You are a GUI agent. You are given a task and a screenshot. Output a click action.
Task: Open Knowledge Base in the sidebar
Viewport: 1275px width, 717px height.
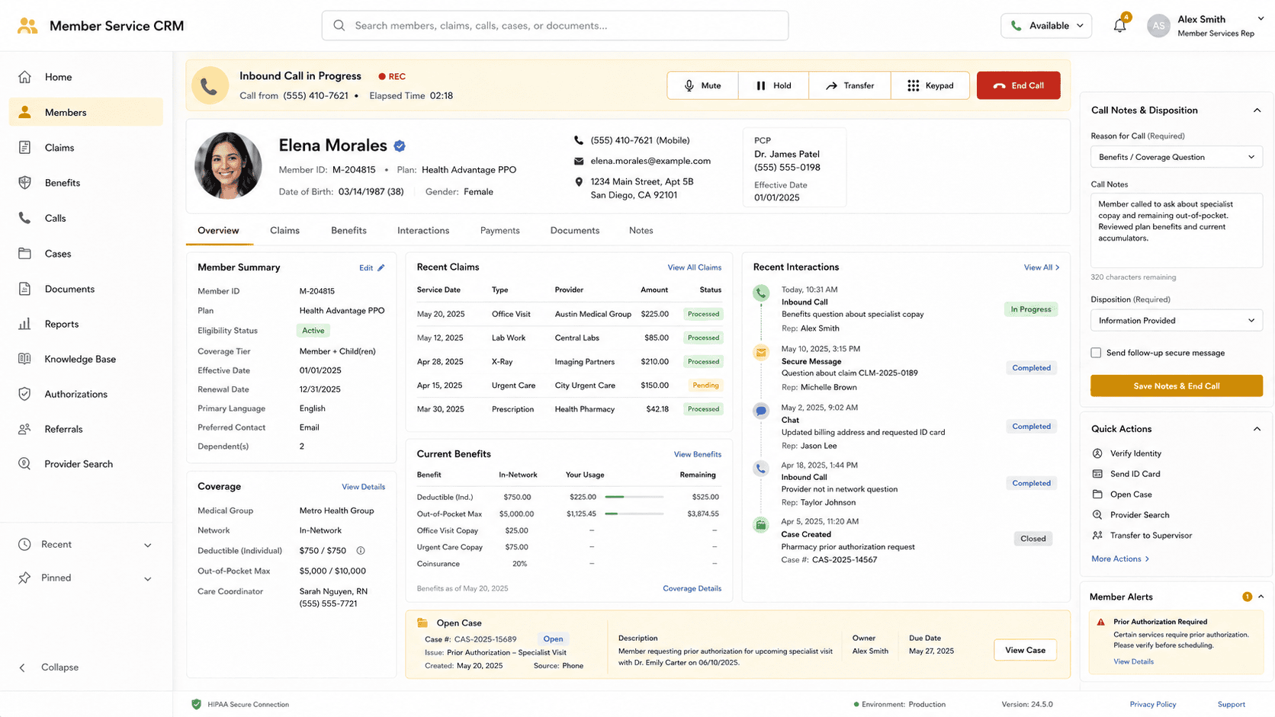tap(85, 359)
